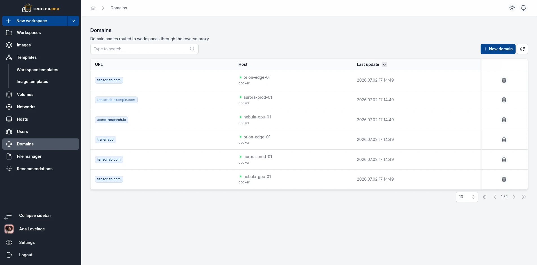Toggle Last update sort order
537x265 pixels.
point(384,64)
